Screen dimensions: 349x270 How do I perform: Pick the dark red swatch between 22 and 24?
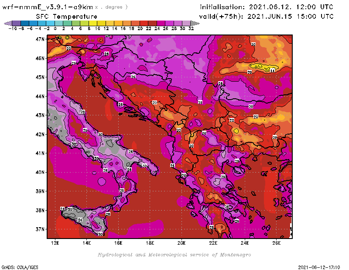click(152, 24)
